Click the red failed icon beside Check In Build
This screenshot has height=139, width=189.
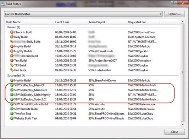(x=12, y=32)
